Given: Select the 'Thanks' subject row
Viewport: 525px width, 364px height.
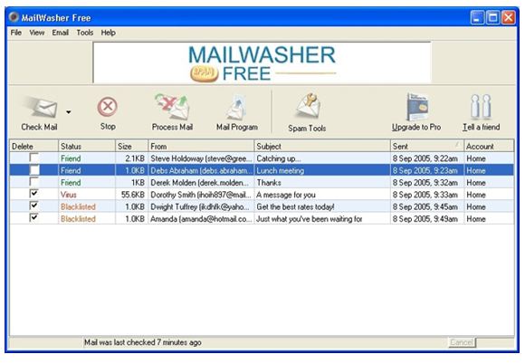Looking at the screenshot, I should pos(269,183).
